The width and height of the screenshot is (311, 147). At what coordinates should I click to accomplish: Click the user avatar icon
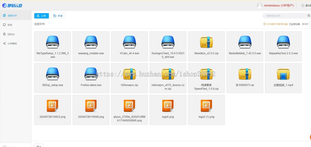pos(260,5)
